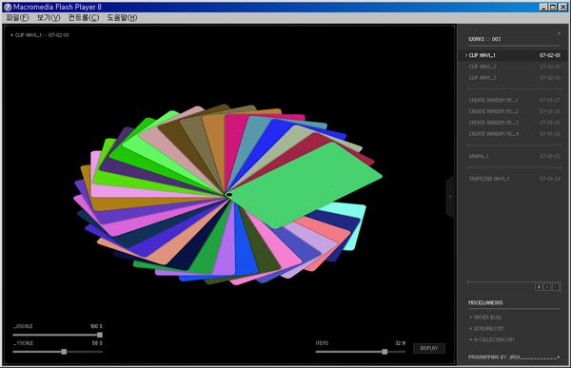Image resolution: width=571 pixels, height=368 pixels.
Task: Open the N-COLLECTION.COM link
Action: point(492,339)
